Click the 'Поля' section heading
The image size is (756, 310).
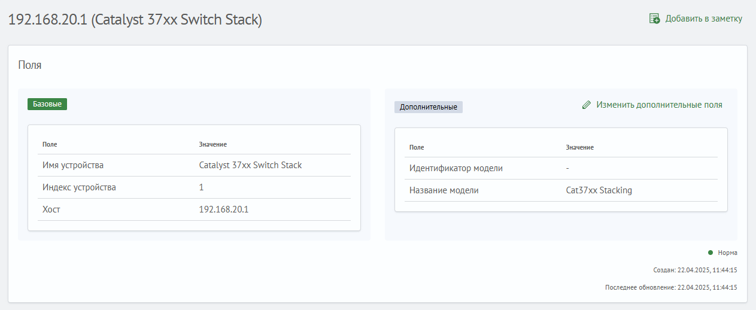(x=30, y=65)
